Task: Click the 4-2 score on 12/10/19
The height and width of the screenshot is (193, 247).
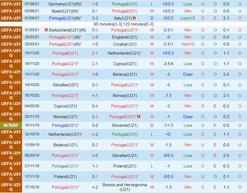Action: click(95, 134)
